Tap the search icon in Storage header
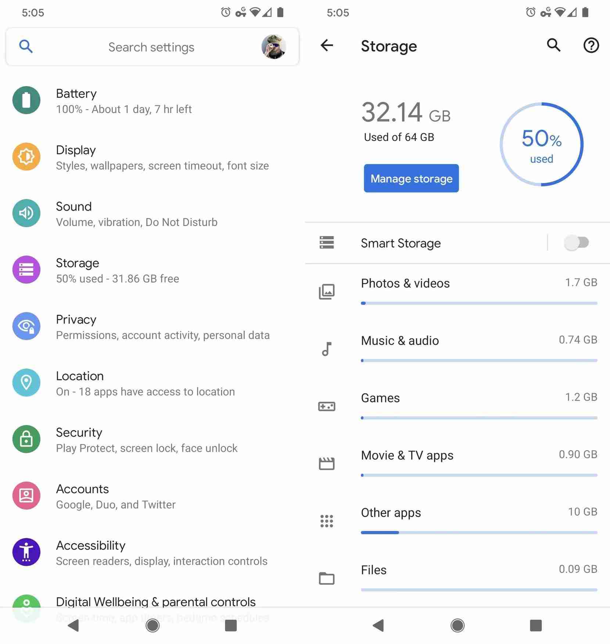 pyautogui.click(x=553, y=46)
